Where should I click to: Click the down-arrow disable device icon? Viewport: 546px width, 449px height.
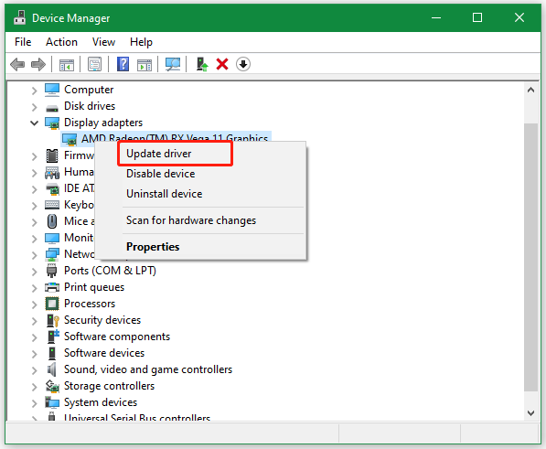(243, 64)
